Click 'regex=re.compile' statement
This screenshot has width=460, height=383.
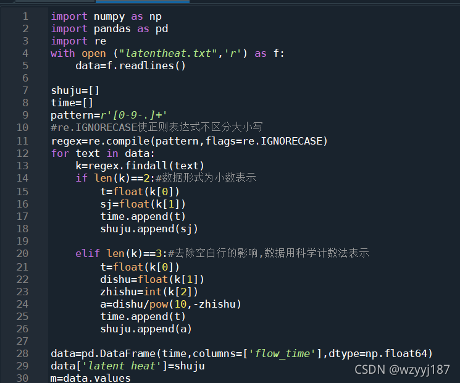[189, 141]
